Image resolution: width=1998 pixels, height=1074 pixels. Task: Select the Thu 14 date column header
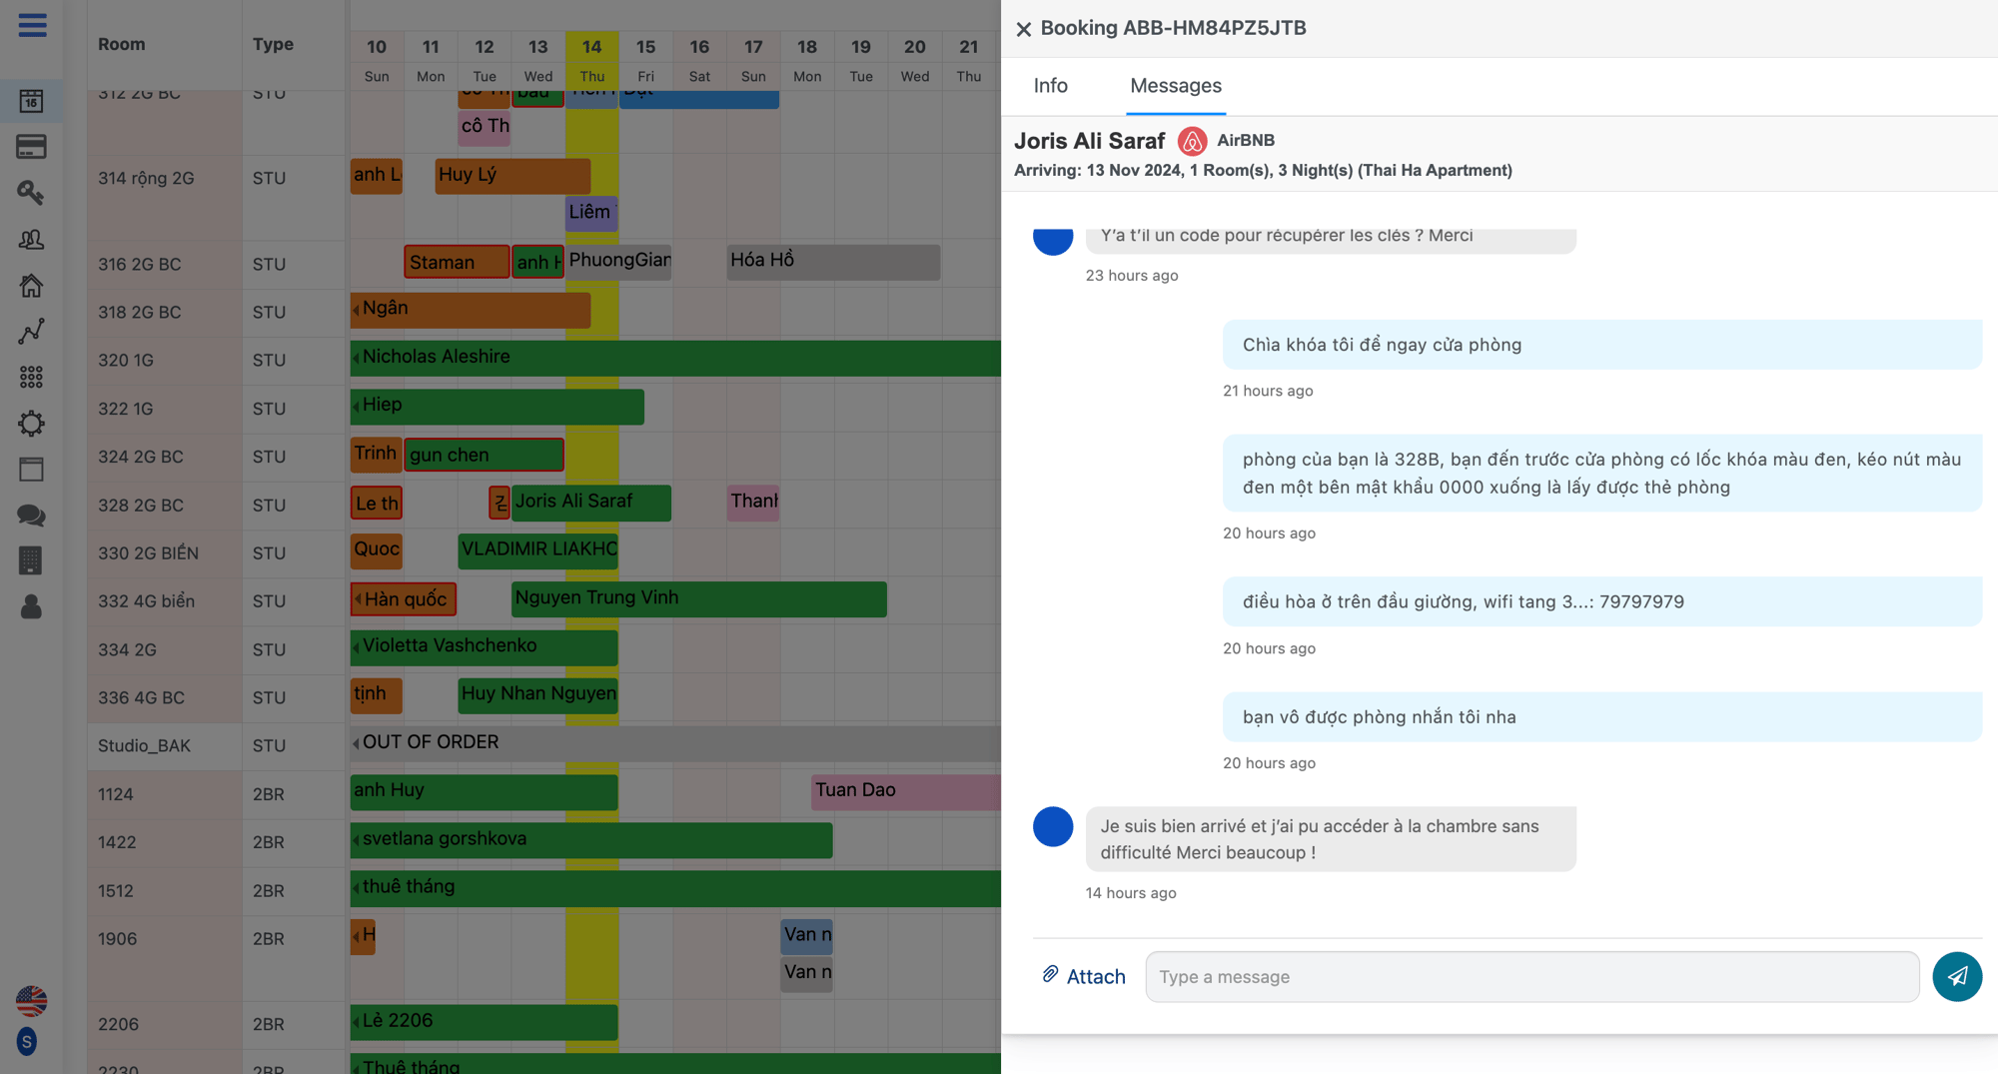tap(591, 60)
